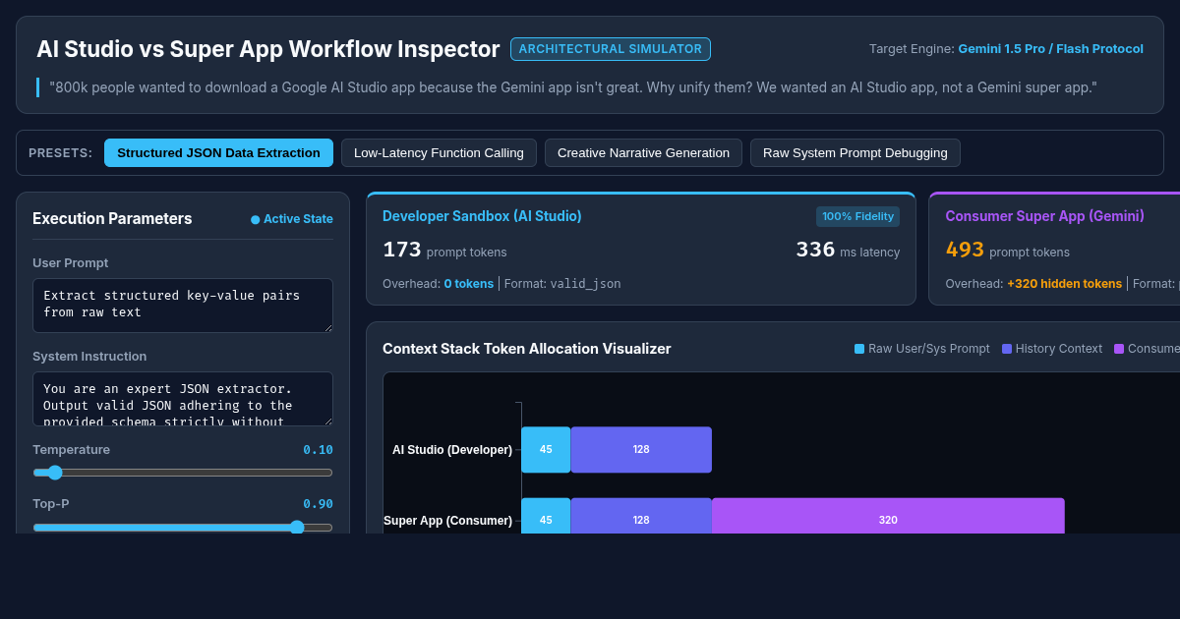The height and width of the screenshot is (619, 1180).
Task: Switch to Raw System Prompt Debugging preset
Action: [855, 152]
